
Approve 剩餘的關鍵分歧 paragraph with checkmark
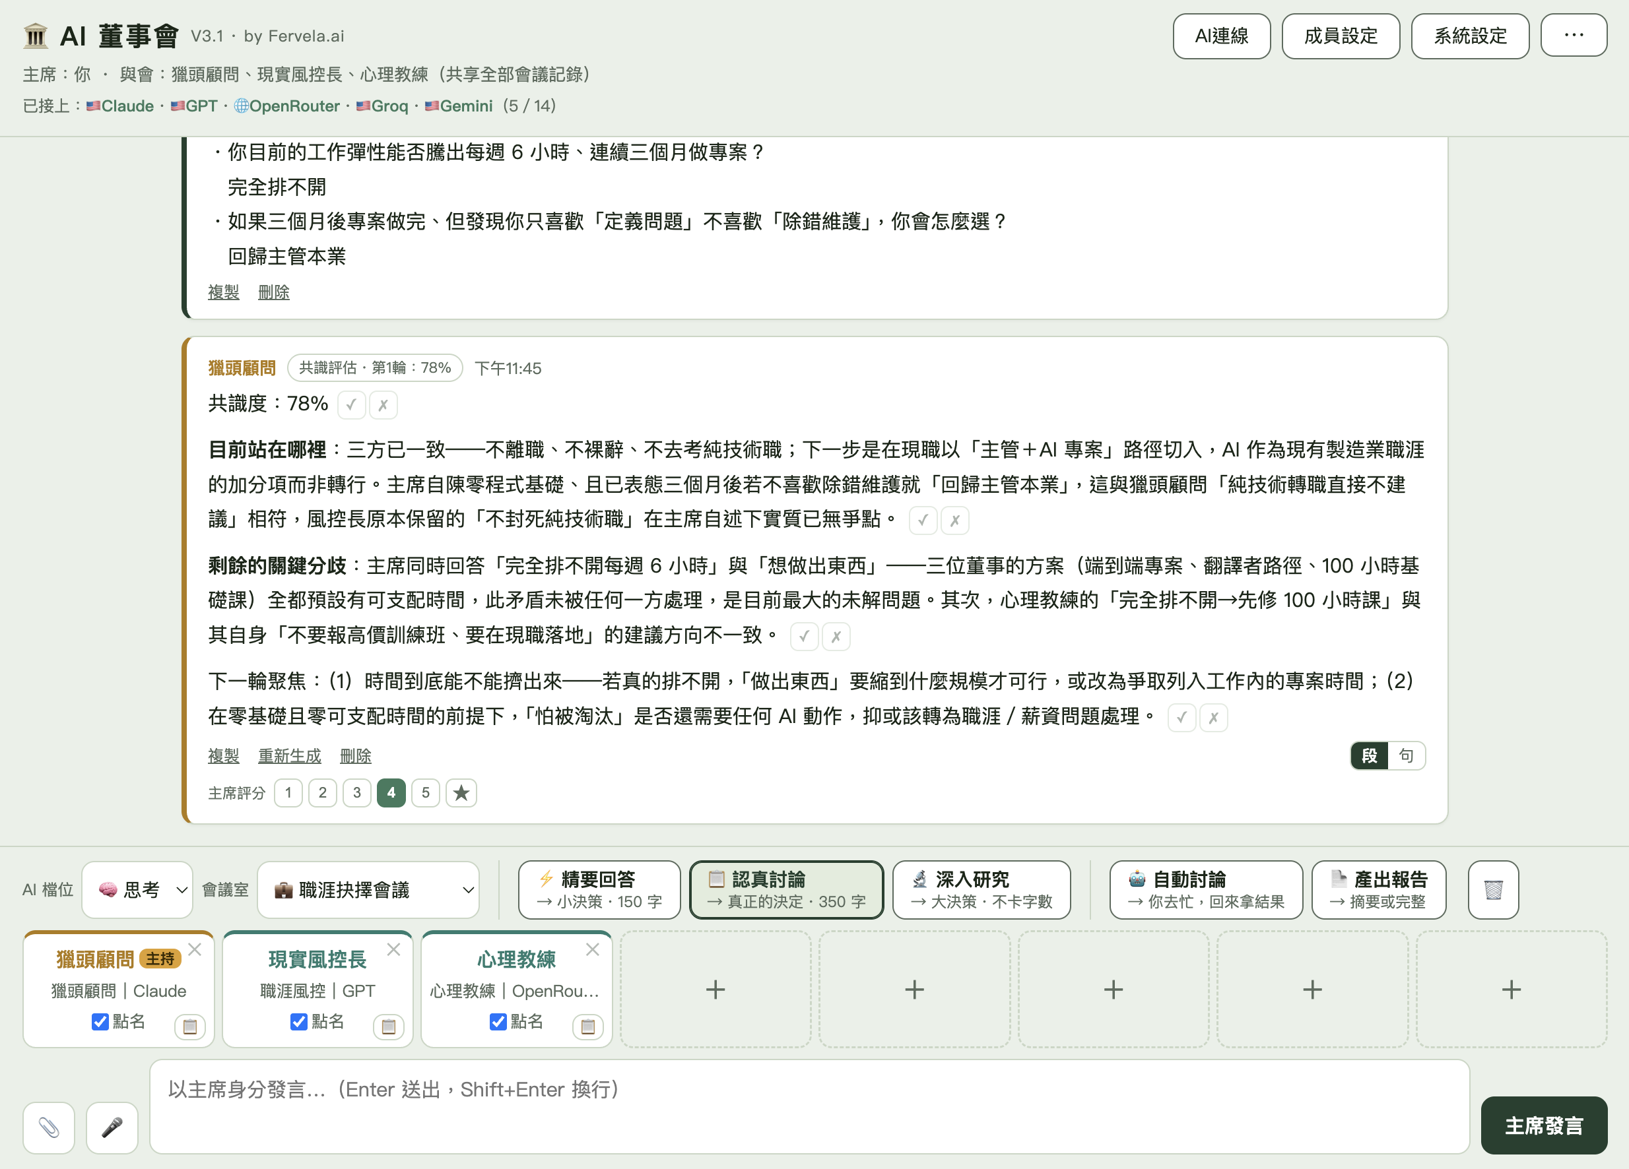point(805,636)
